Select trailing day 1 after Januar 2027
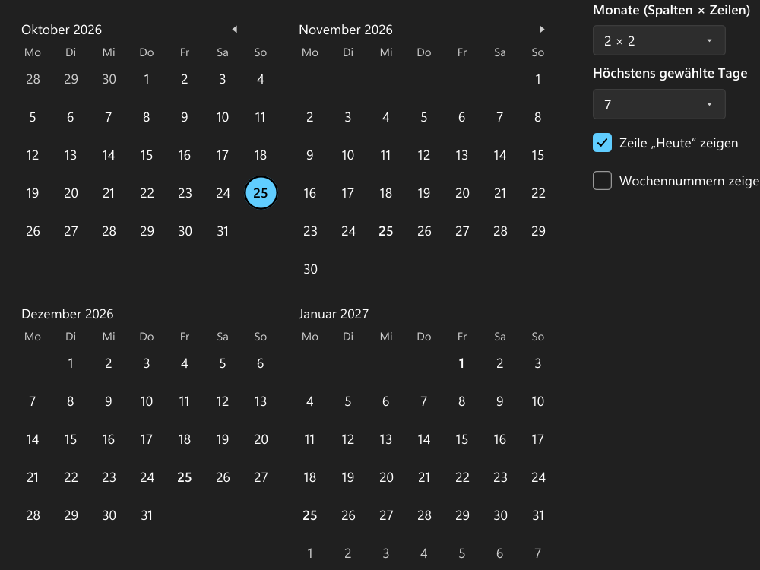 310,553
